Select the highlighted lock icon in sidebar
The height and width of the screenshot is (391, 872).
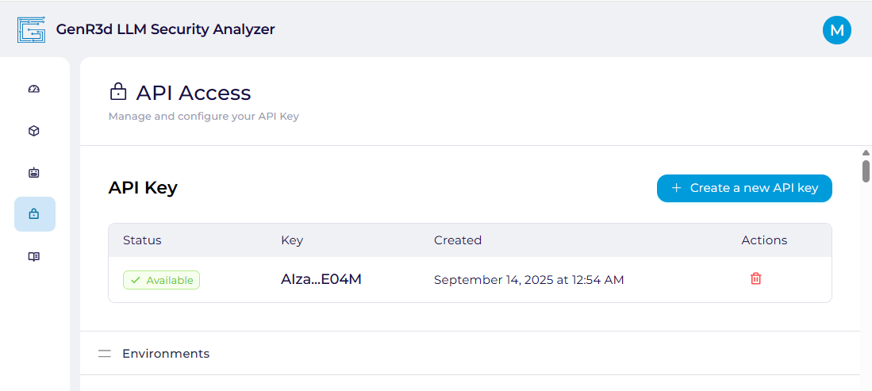[x=34, y=214]
